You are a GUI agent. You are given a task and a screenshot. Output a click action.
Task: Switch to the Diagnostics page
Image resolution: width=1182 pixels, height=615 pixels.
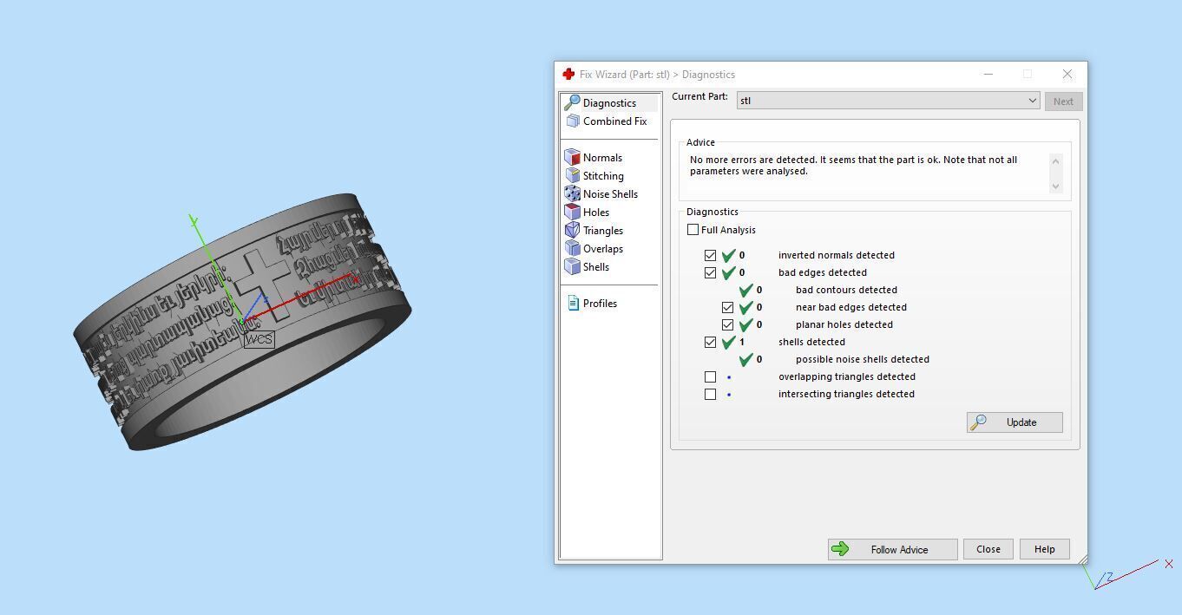(x=608, y=103)
